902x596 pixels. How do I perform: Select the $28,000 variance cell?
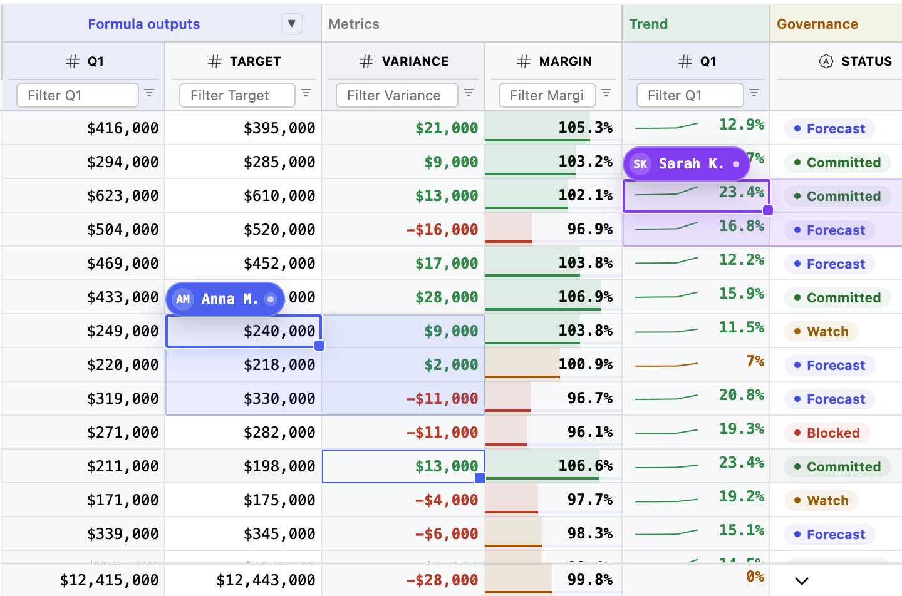403,297
